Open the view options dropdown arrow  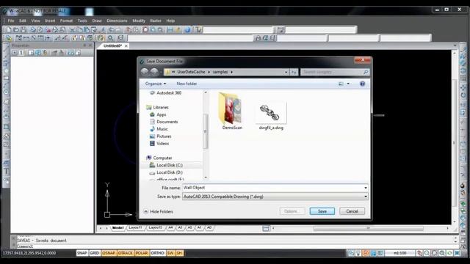(x=348, y=84)
